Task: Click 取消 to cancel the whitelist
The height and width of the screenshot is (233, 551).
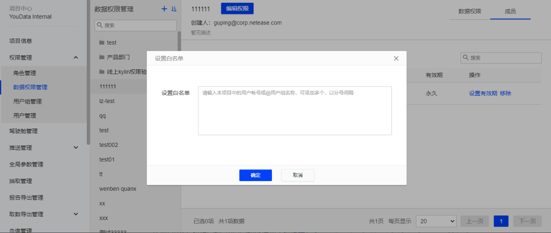Action: point(297,175)
